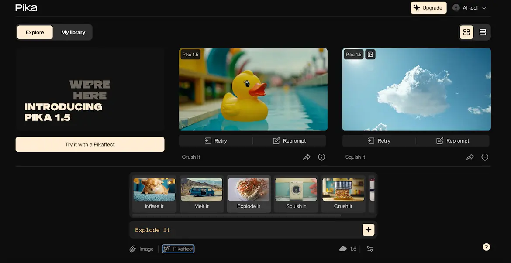The height and width of the screenshot is (263, 511).
Task: Click Pika 1.5 badge on duck video
Action: (190, 55)
